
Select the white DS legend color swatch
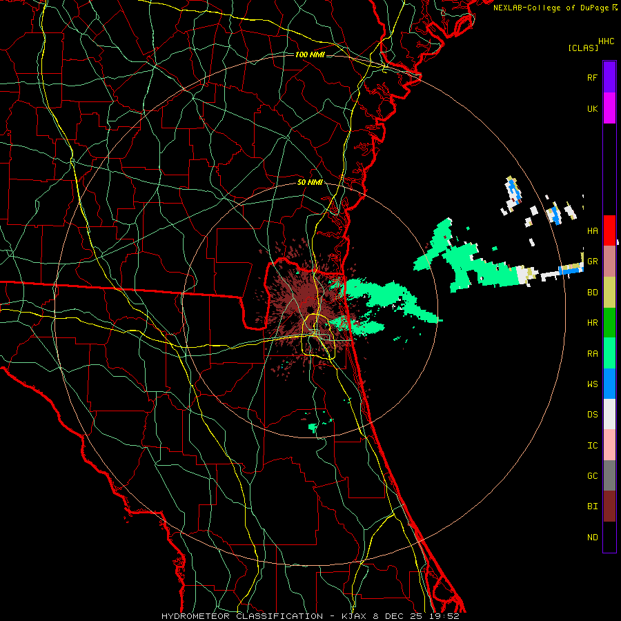pyautogui.click(x=609, y=414)
